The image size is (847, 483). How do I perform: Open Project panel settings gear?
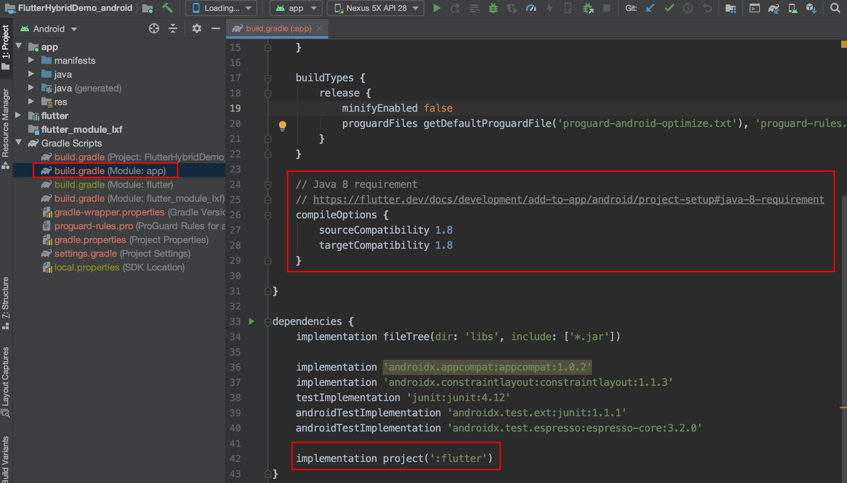tap(197, 29)
